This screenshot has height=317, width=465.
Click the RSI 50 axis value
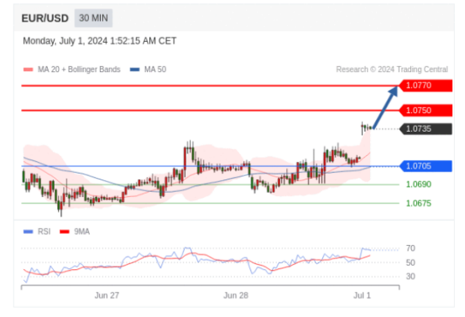point(410,262)
